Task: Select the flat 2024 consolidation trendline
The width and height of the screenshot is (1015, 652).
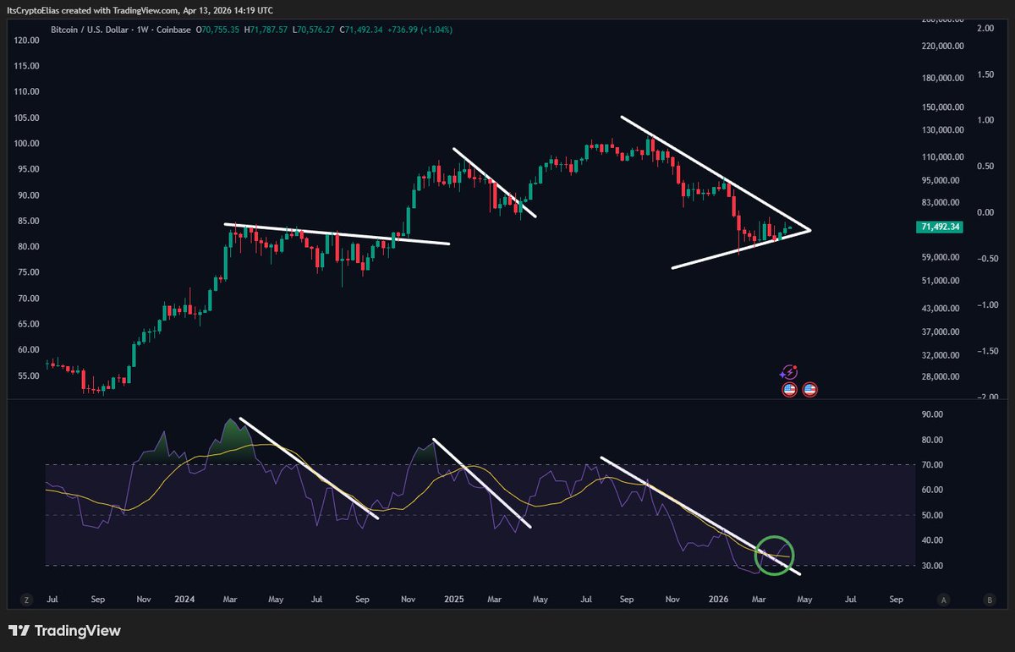Action: pyautogui.click(x=338, y=234)
